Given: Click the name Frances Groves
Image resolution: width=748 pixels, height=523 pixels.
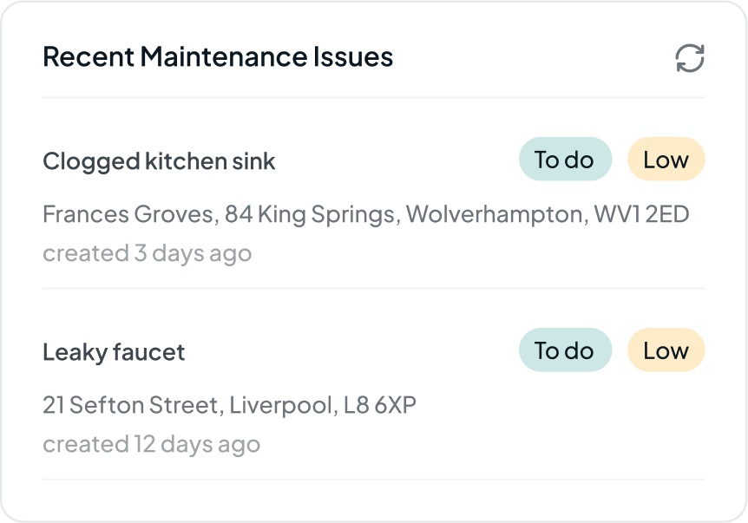Looking at the screenshot, I should click(x=128, y=214).
